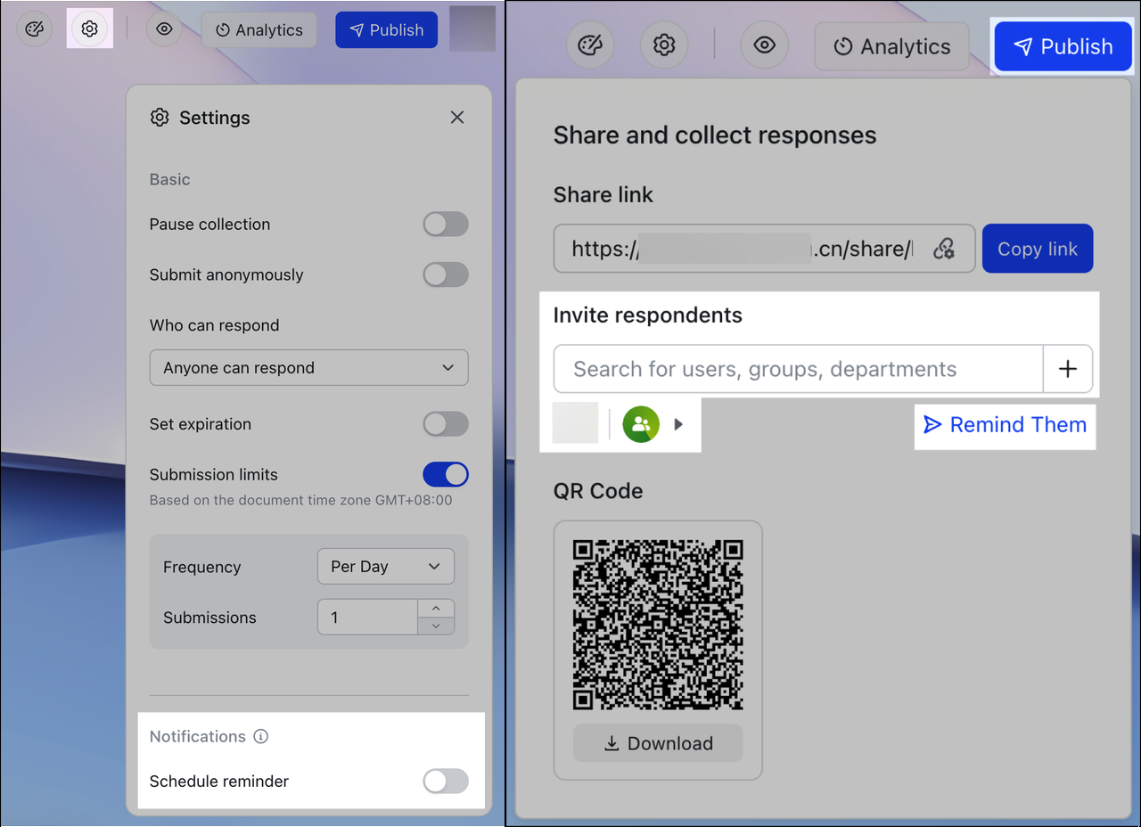The height and width of the screenshot is (827, 1141).
Task: Click the Remind Them link
Action: (x=1005, y=425)
